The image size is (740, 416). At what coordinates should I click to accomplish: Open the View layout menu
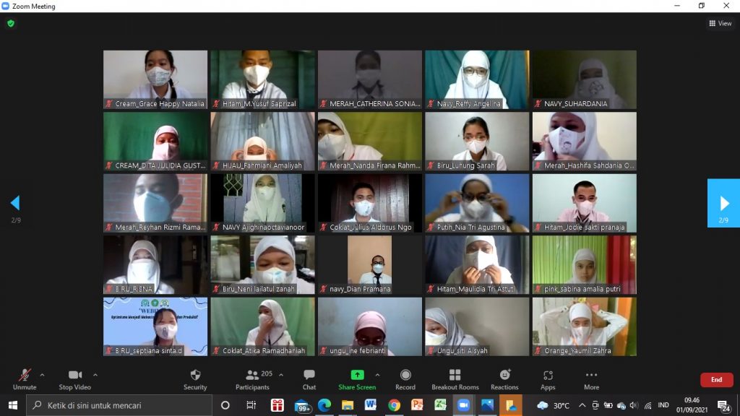(x=720, y=23)
